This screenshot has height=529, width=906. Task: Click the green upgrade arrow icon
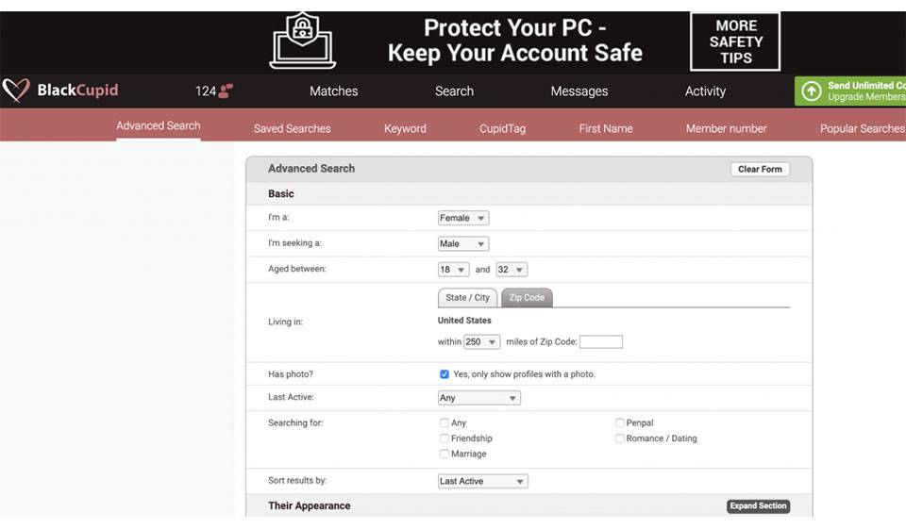(811, 91)
